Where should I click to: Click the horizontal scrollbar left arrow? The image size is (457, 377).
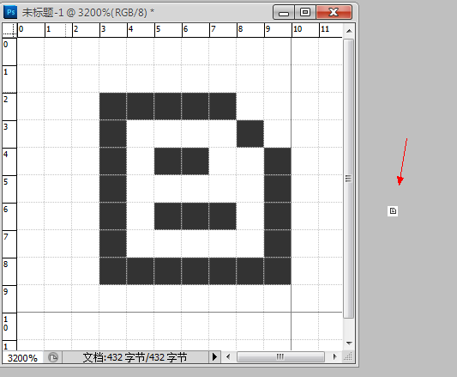[228, 357]
